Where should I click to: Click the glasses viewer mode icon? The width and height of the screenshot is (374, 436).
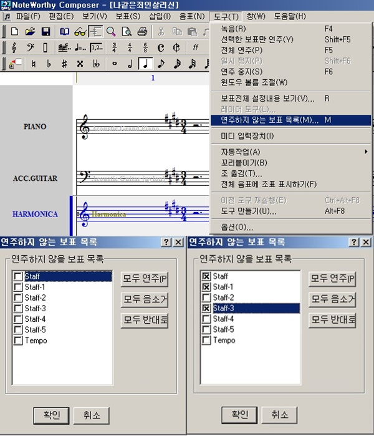80,32
